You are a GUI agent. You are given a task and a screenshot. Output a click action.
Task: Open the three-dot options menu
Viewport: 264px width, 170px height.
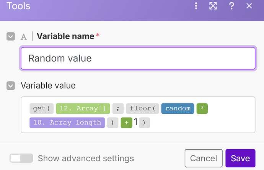196,6
